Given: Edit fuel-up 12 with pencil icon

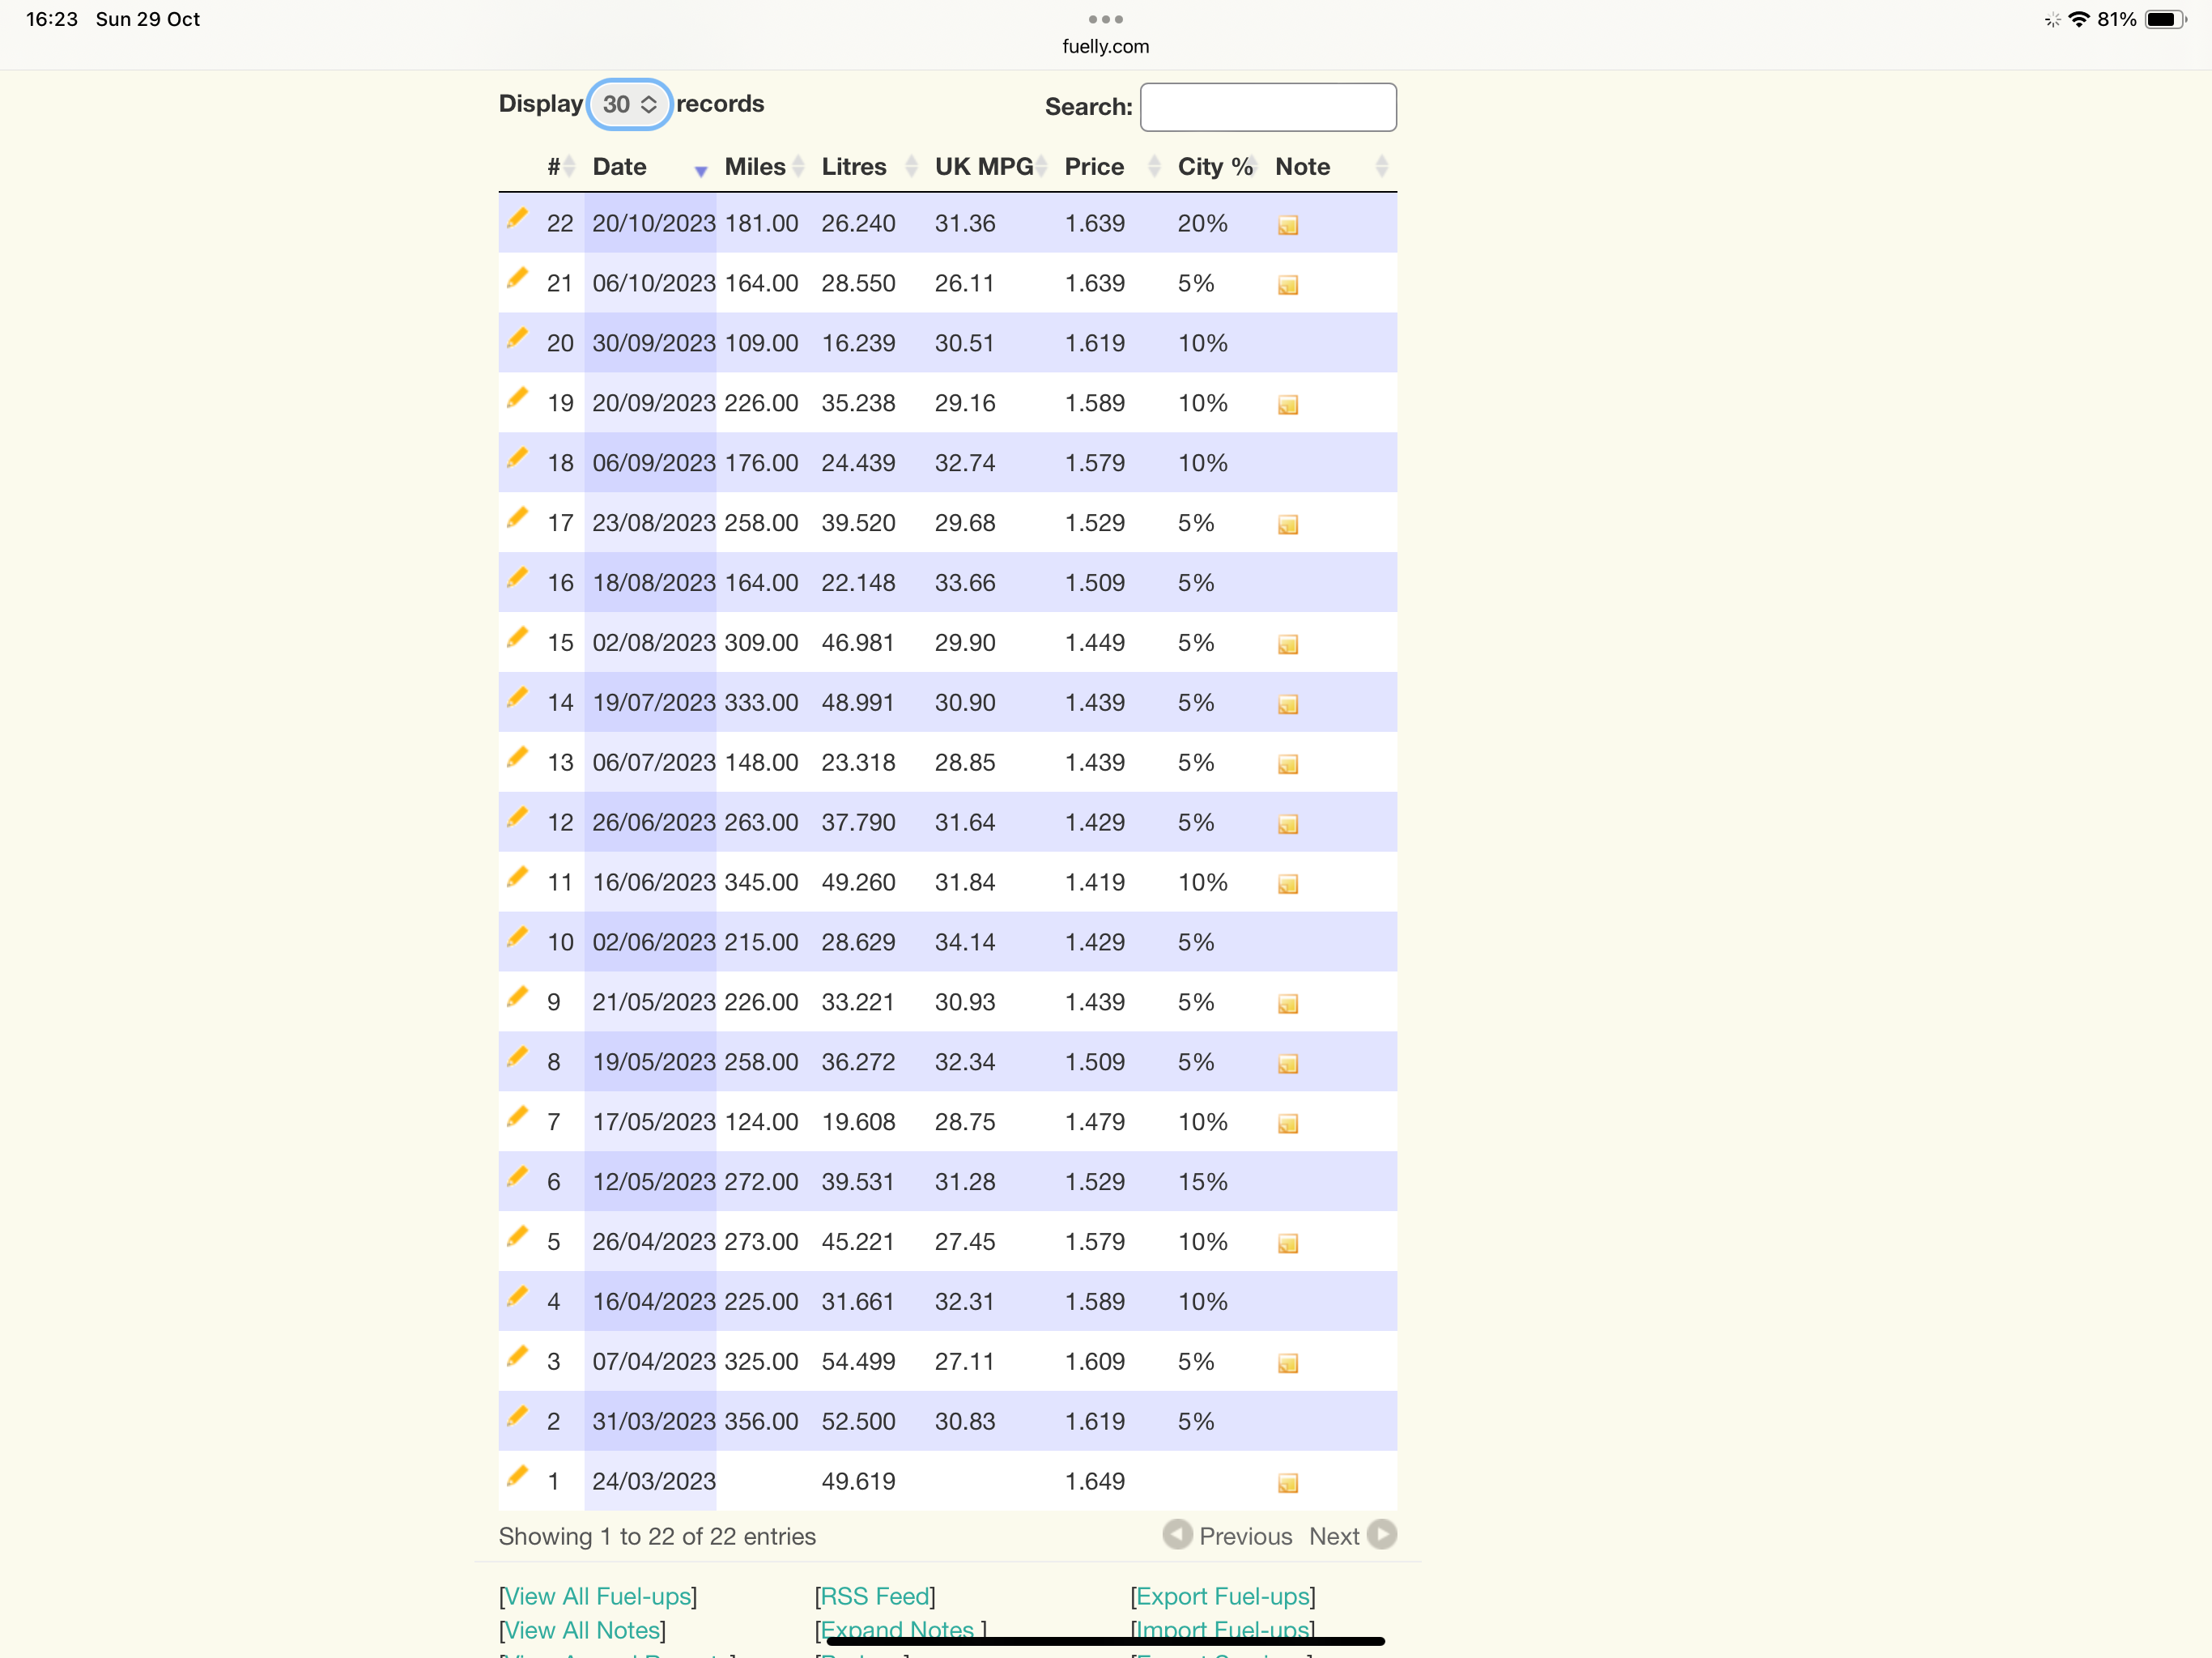Looking at the screenshot, I should (x=517, y=817).
